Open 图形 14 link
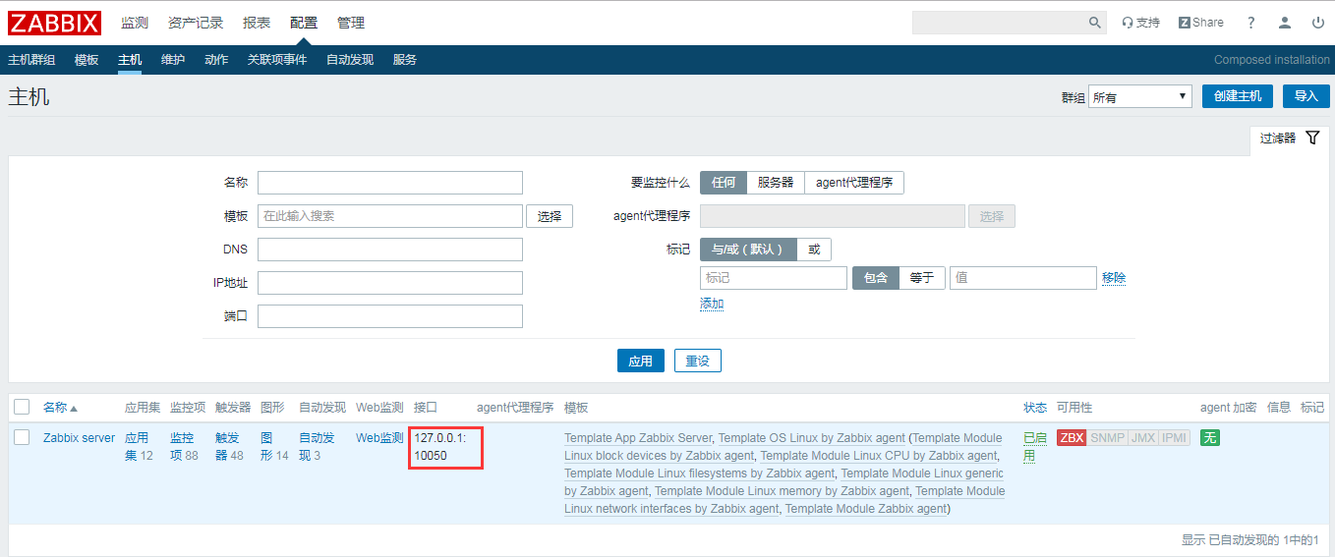Viewport: 1335px width, 557px height. click(274, 447)
